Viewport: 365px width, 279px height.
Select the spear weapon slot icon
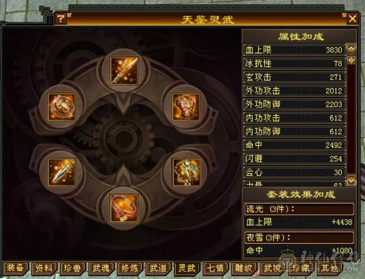coord(125,71)
